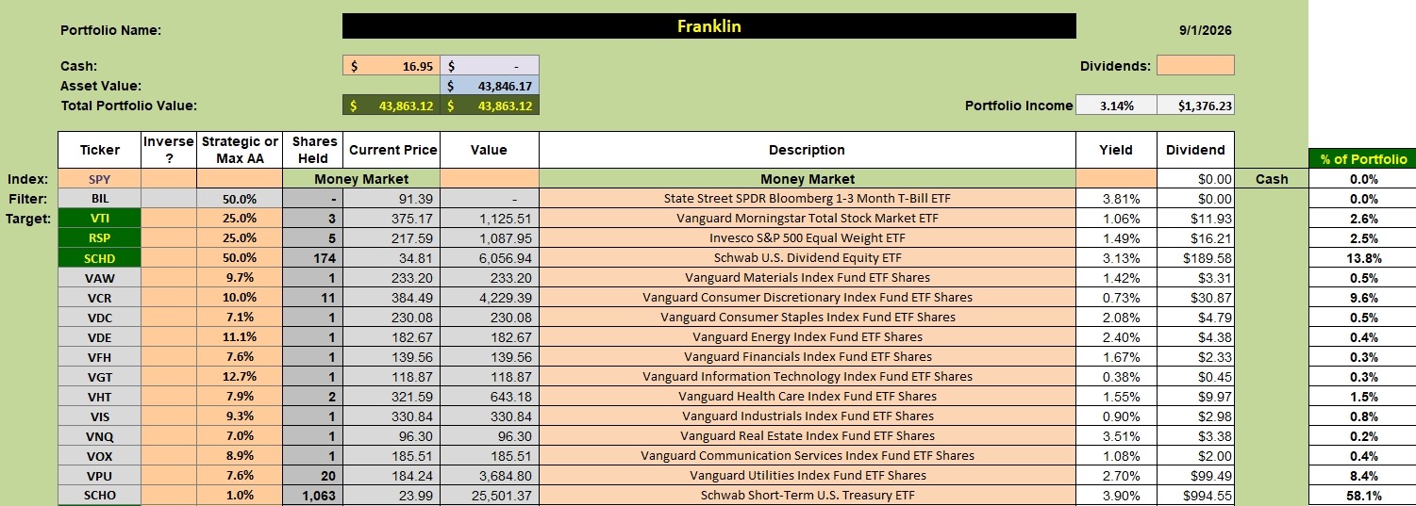
Task: Click the VTI ticker cell
Action: point(99,219)
